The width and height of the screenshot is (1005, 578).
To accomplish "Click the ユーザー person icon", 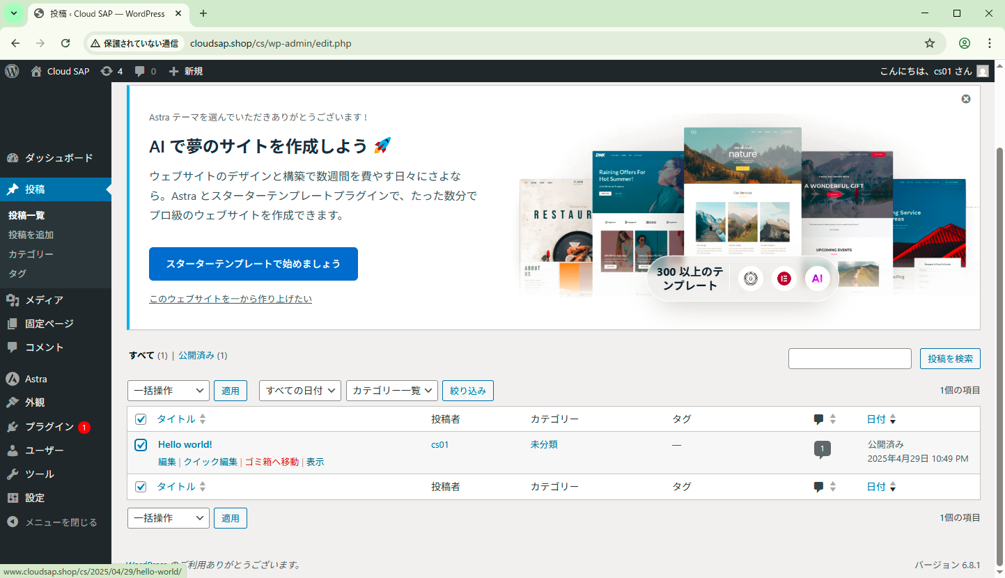I will pyautogui.click(x=12, y=451).
